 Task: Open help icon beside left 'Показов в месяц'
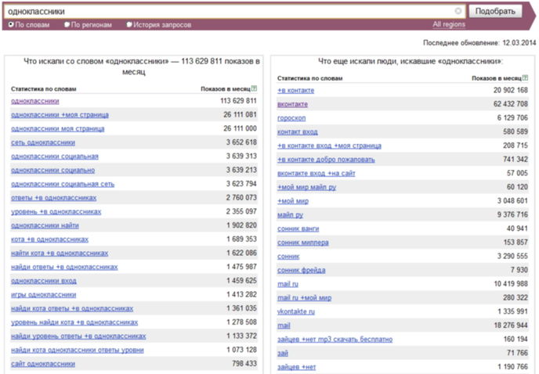click(254, 88)
